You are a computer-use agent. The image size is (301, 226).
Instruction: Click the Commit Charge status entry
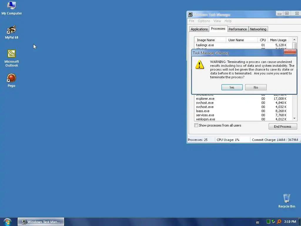[x=275, y=140]
